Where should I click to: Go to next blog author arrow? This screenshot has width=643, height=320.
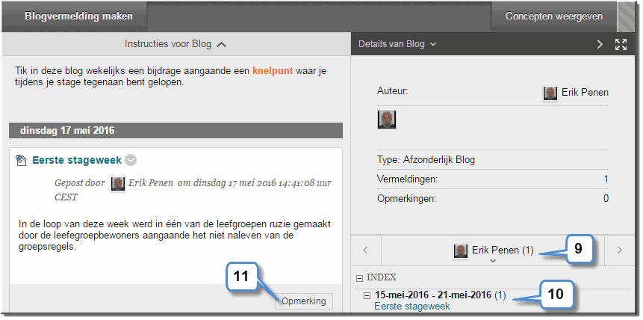(620, 250)
